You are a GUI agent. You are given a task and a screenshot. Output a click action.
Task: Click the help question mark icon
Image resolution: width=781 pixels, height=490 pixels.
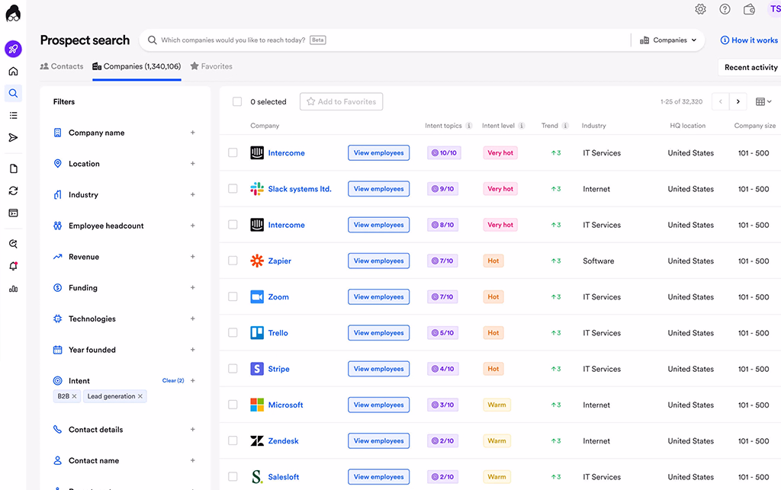tap(725, 9)
